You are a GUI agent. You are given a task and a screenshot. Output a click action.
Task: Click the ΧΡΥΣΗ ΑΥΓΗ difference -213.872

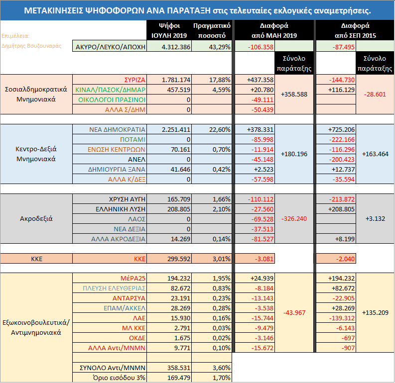[x=336, y=199]
